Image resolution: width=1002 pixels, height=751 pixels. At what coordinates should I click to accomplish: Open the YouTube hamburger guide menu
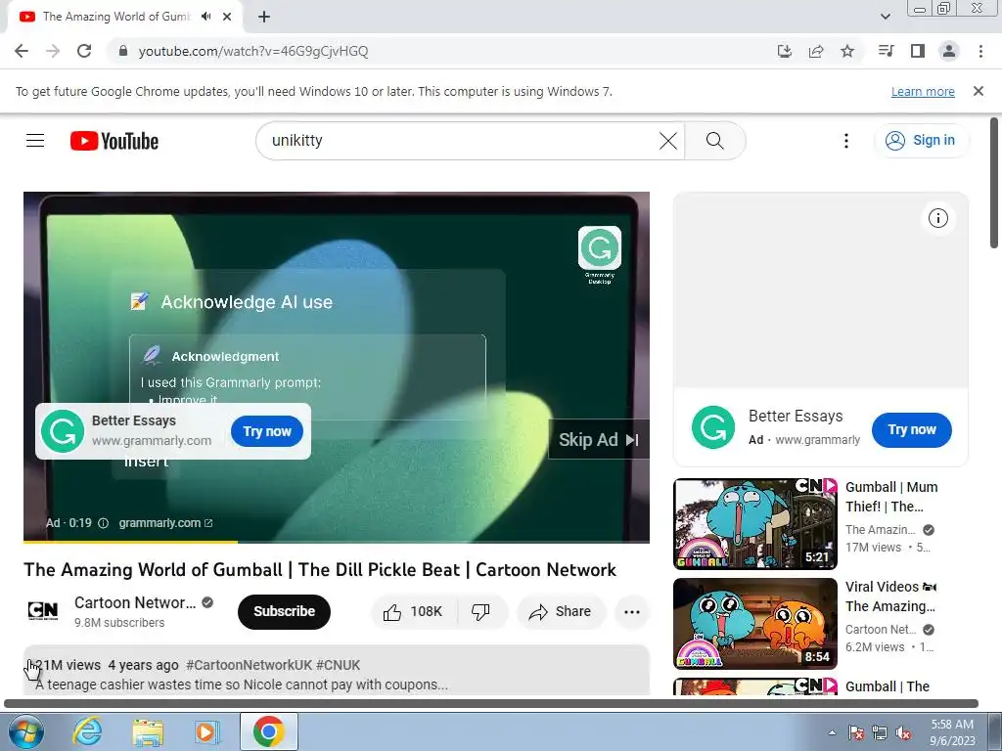click(x=35, y=141)
